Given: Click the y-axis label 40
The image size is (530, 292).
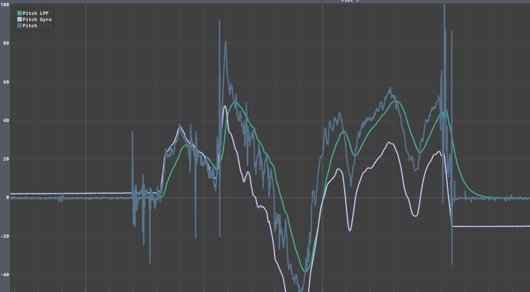Looking at the screenshot, I should coord(6,120).
